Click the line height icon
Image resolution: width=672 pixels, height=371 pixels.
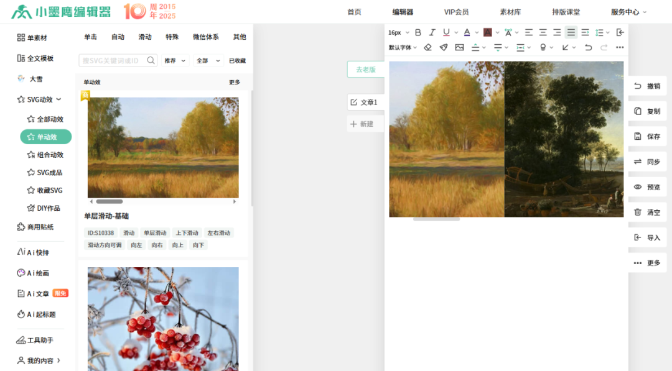pos(599,32)
